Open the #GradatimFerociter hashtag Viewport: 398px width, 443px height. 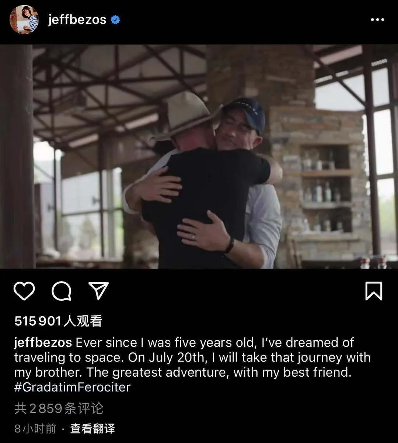click(73, 387)
